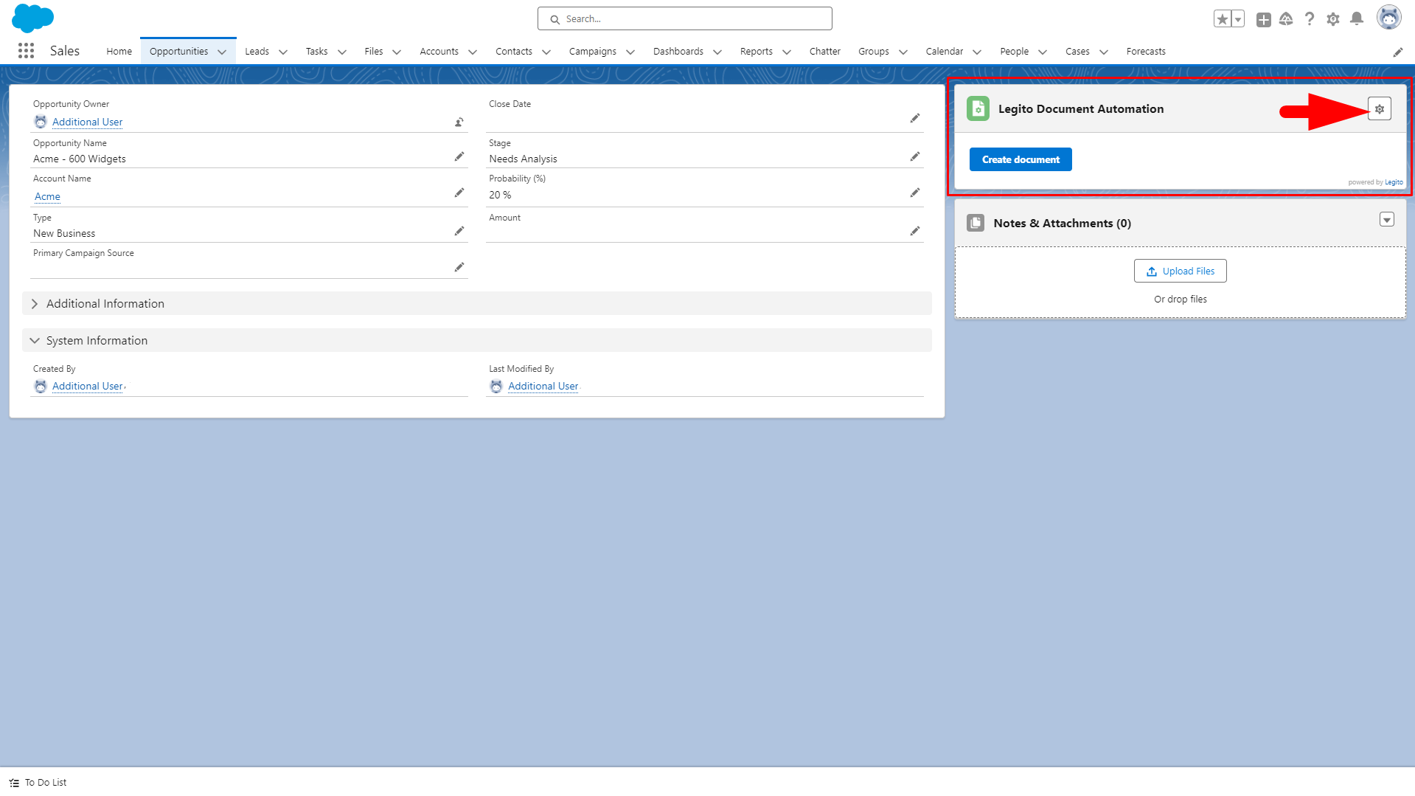The width and height of the screenshot is (1415, 796).
Task: Go to the Home tab
Action: (119, 51)
